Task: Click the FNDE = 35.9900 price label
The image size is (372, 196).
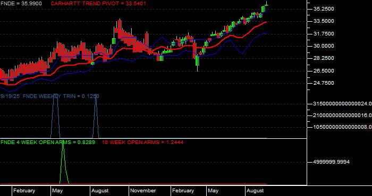Action: (x=21, y=4)
